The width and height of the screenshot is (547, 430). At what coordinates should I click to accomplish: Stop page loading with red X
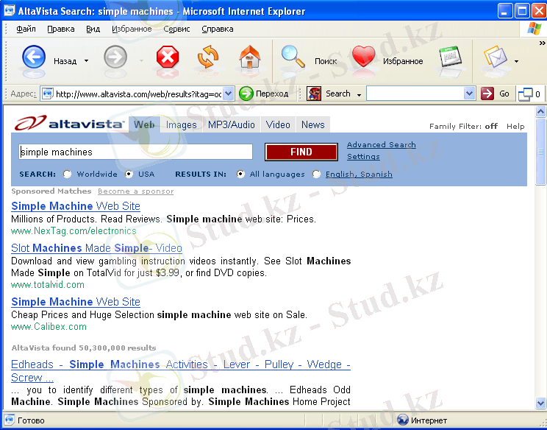click(168, 57)
